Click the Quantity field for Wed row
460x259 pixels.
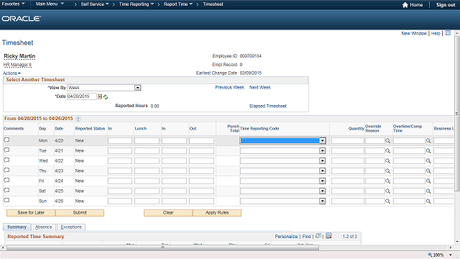[348, 160]
